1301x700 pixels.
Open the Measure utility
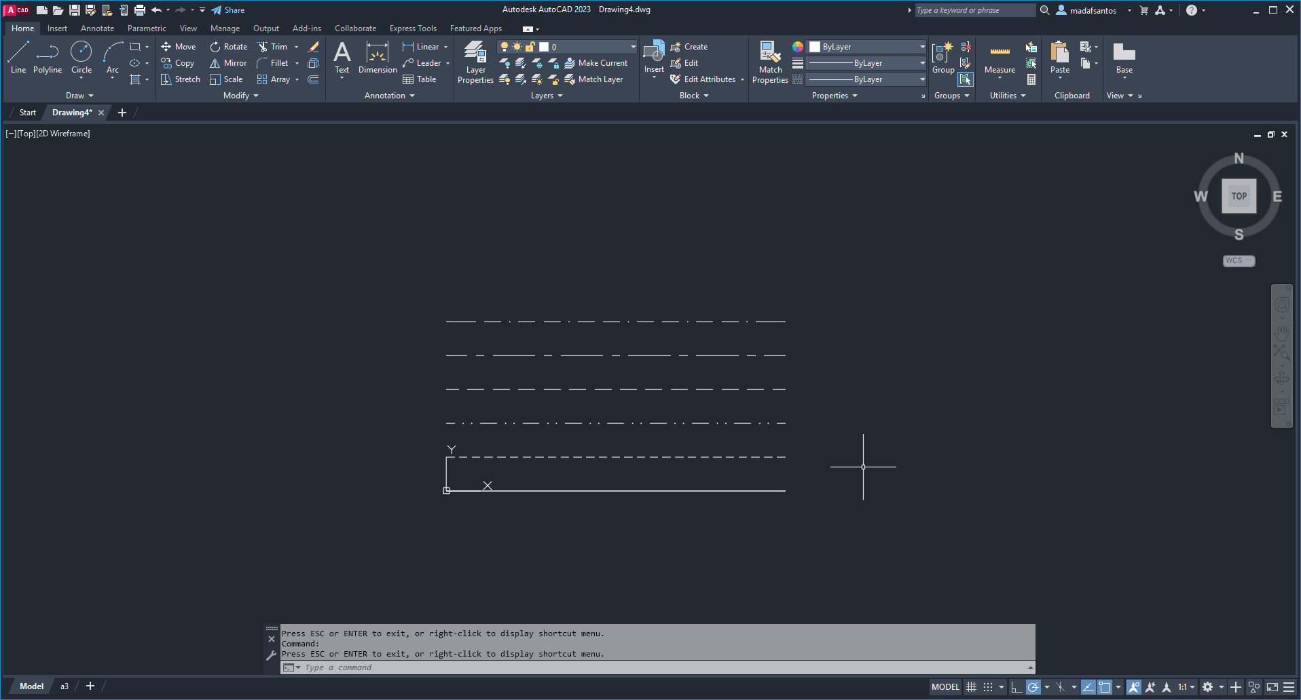click(1000, 57)
